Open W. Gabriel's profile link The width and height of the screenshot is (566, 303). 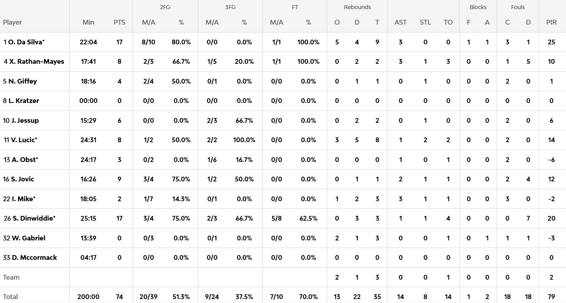[29, 238]
